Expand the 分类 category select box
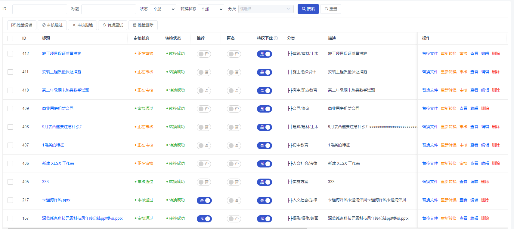 pyautogui.click(x=266, y=9)
